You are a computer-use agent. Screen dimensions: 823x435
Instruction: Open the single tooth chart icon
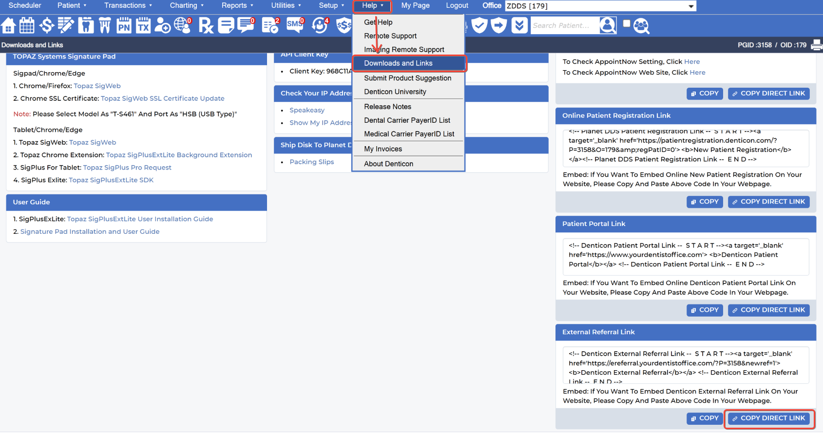pyautogui.click(x=86, y=25)
